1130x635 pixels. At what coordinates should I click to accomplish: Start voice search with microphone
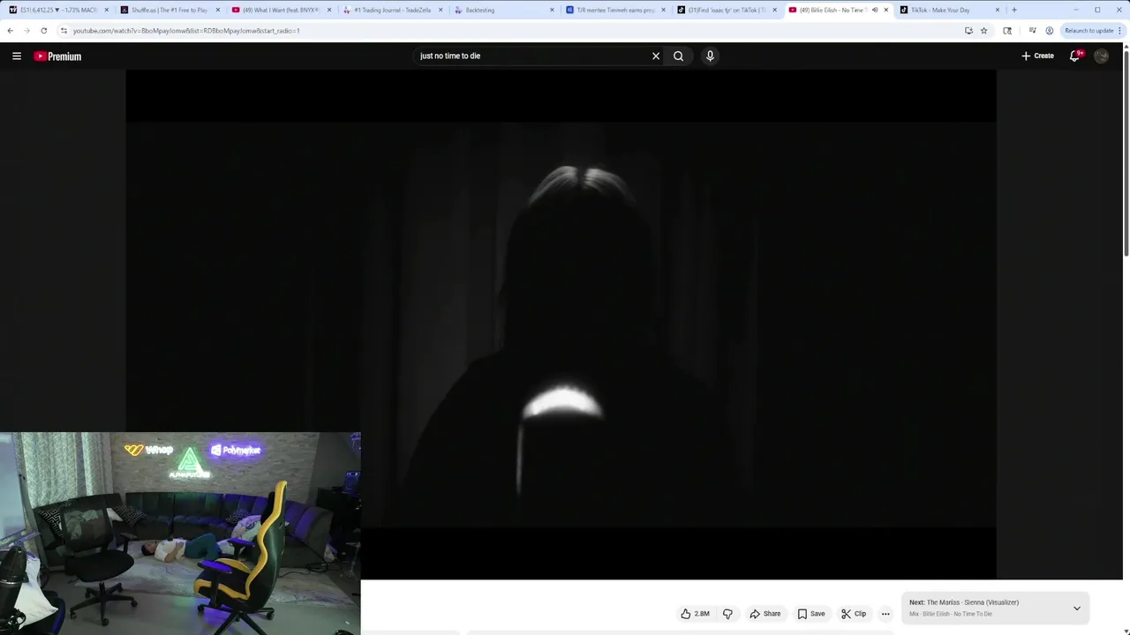click(x=710, y=56)
